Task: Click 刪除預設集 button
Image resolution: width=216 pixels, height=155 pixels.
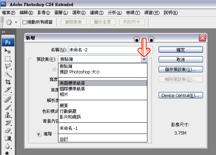Action: (x=181, y=79)
